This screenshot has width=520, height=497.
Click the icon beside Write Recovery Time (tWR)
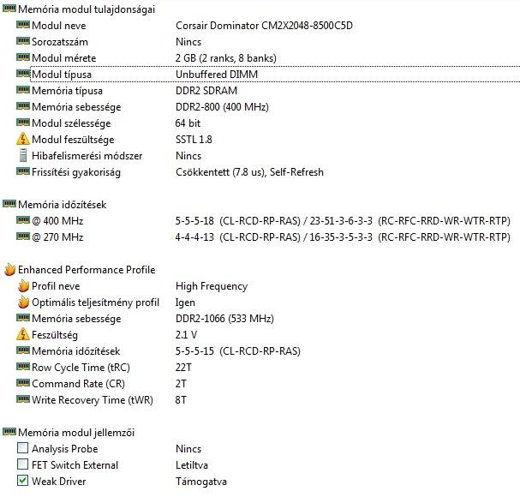pyautogui.click(x=23, y=398)
